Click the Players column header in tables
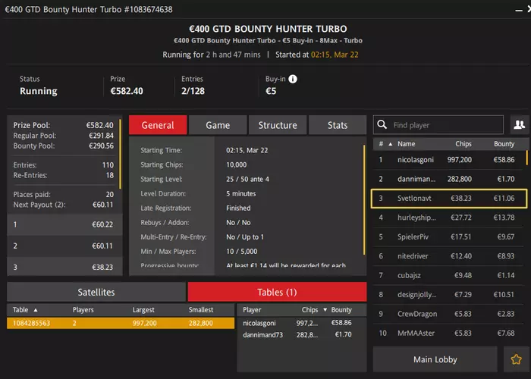 (x=83, y=309)
